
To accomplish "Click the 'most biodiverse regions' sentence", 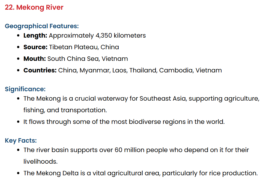I will [124, 122].
